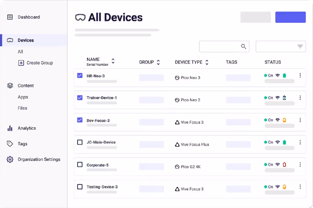Screen dimensions: 313x208
Task: Click the JC-Main-Device name
Action: click(x=101, y=142)
